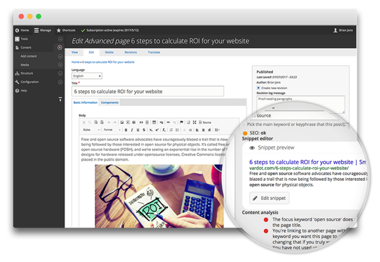Toggle Italic formatting
Image resolution: width=380 pixels, height=262 pixels.
pos(132,130)
